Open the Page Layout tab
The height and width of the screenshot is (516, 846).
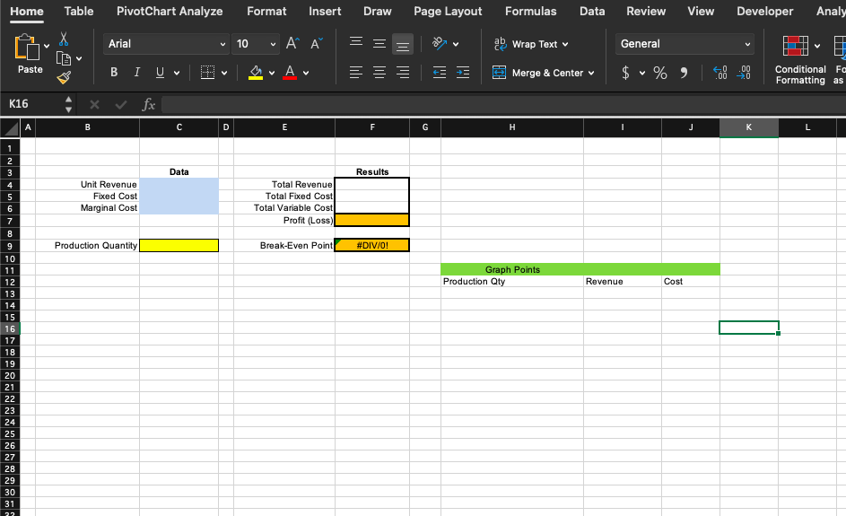point(448,12)
